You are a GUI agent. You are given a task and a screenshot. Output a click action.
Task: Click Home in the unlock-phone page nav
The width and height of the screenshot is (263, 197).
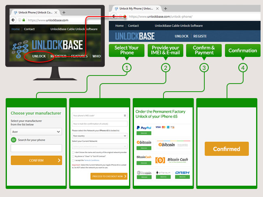click(119, 25)
